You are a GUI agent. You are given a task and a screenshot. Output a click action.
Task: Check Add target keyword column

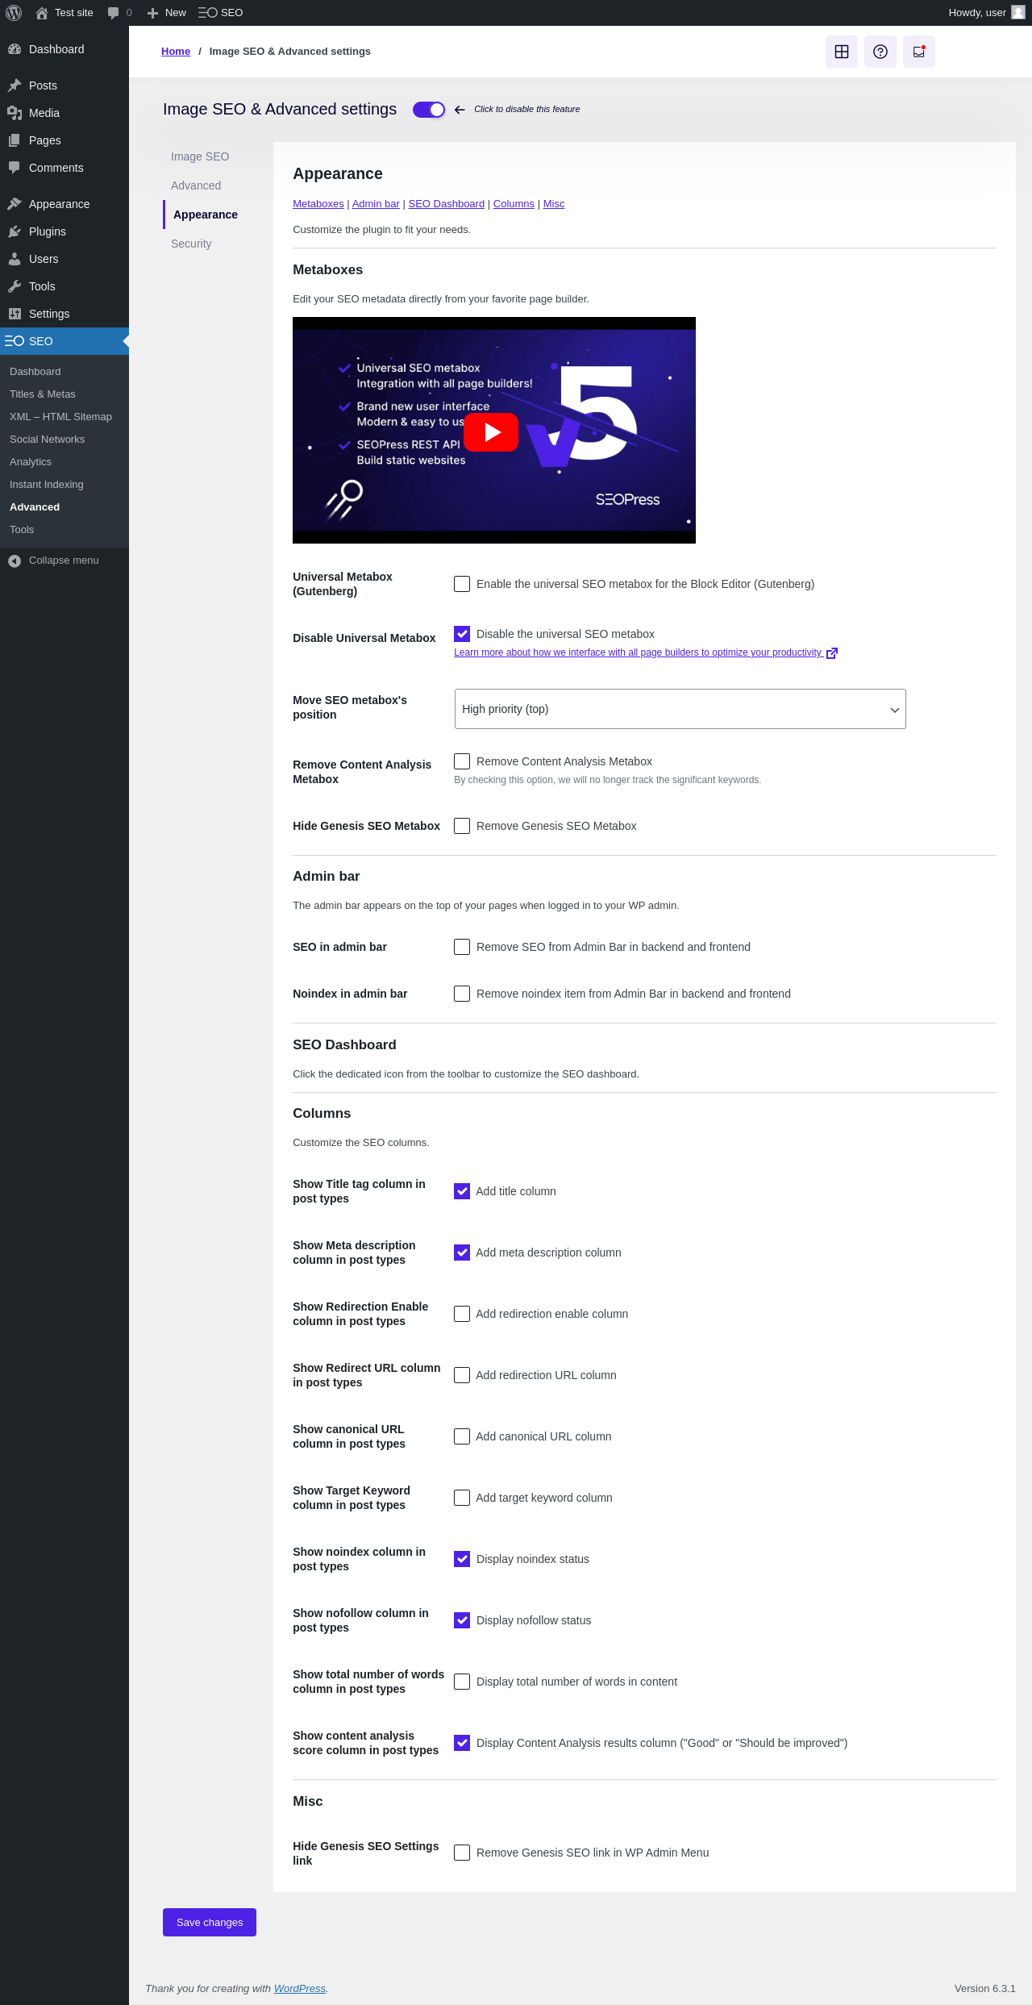point(462,1498)
